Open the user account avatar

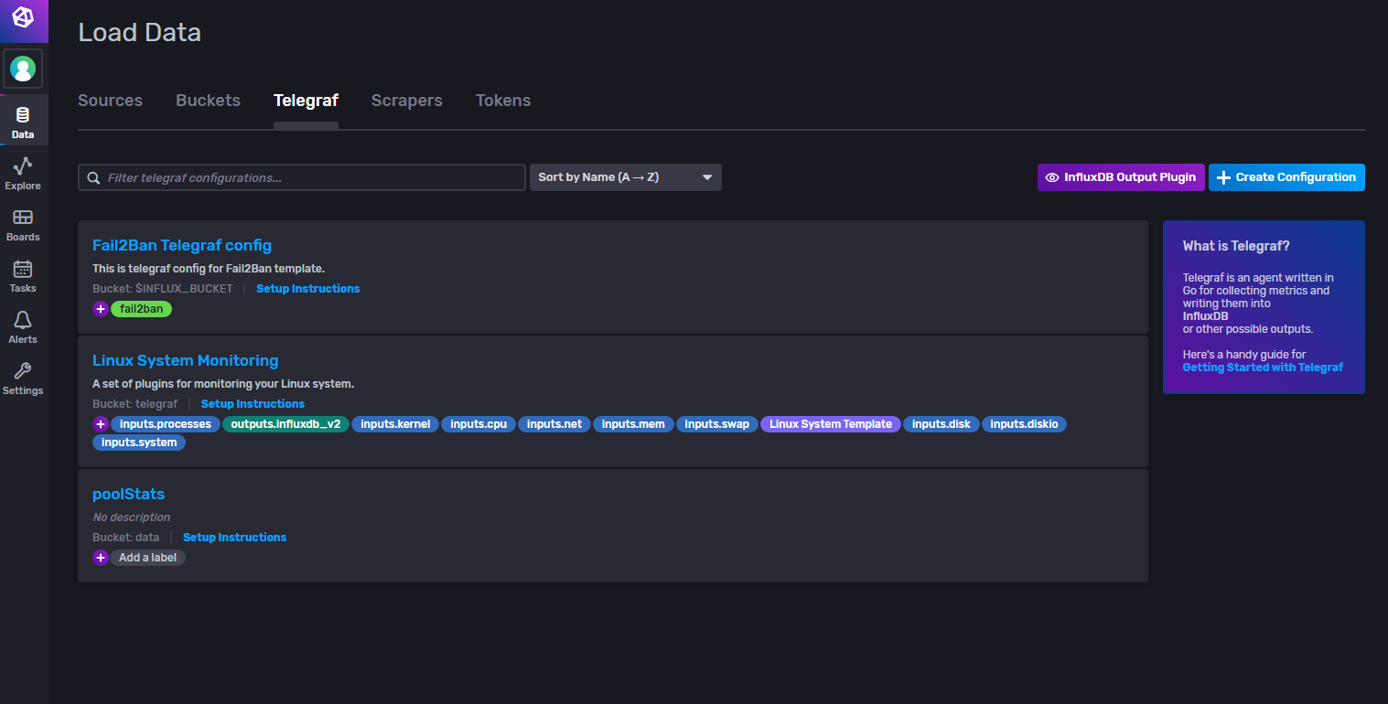(23, 69)
